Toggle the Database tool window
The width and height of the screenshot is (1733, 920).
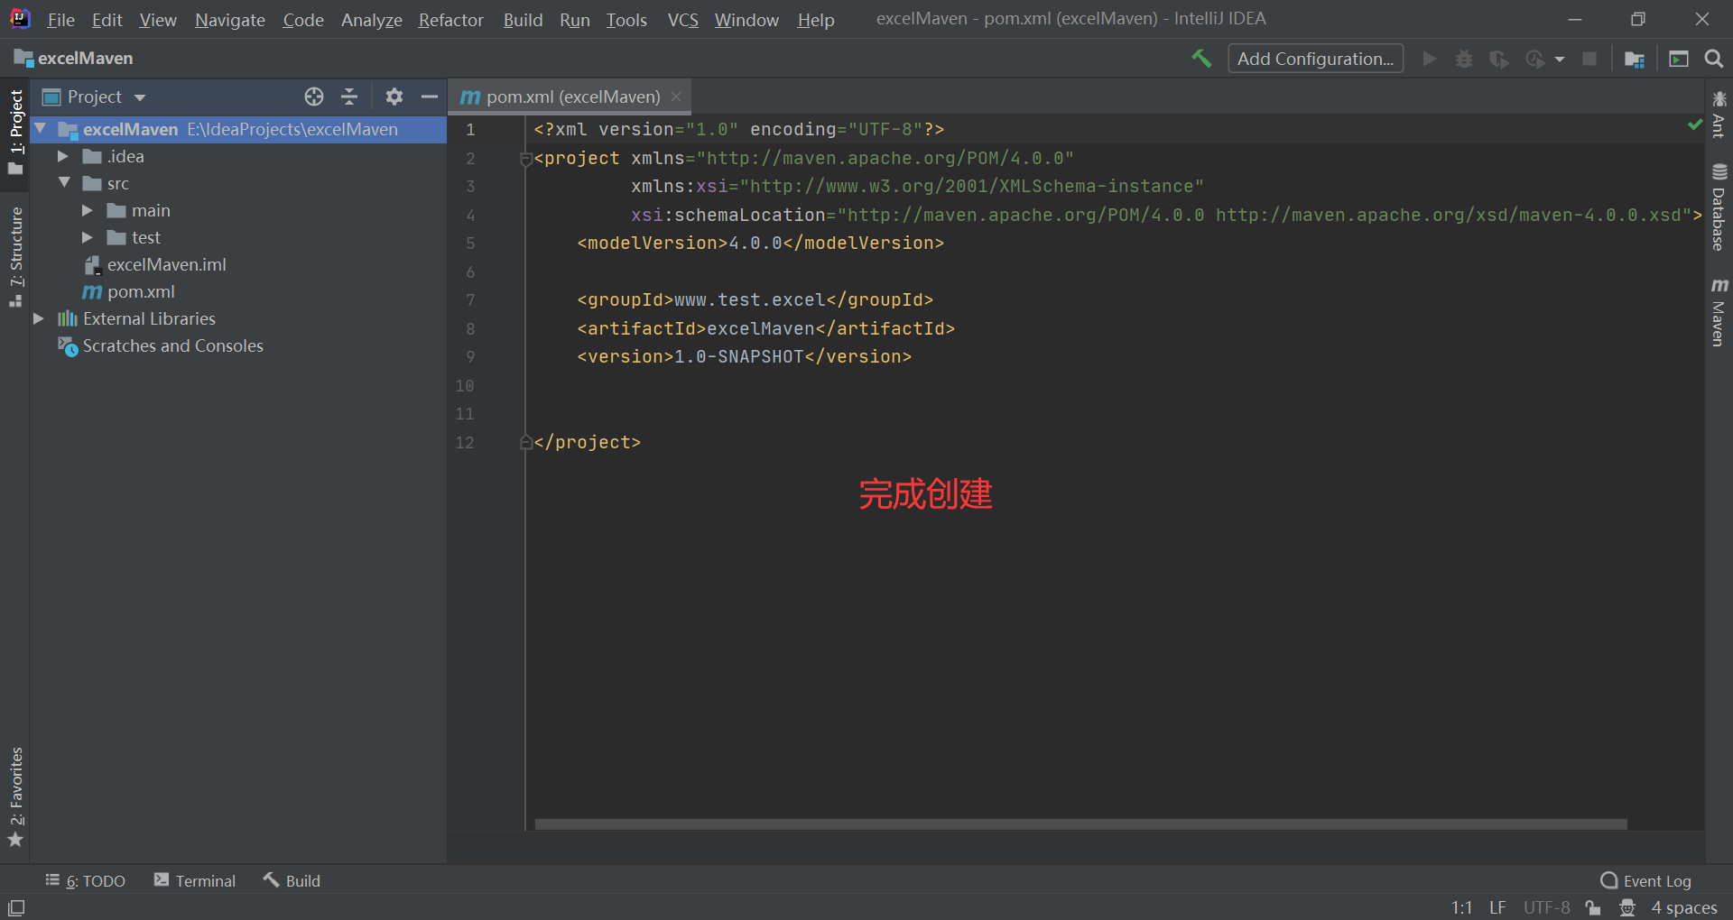1719,207
